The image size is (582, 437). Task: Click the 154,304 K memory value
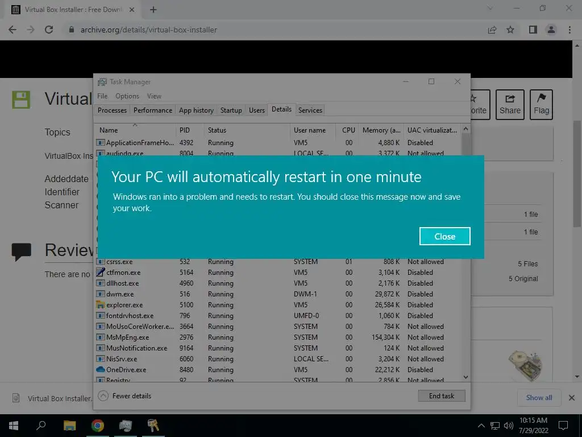(386, 337)
